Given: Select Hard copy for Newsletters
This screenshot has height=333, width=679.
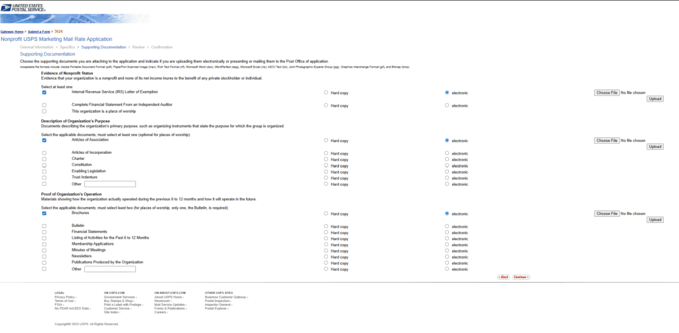Looking at the screenshot, I should (x=326, y=256).
